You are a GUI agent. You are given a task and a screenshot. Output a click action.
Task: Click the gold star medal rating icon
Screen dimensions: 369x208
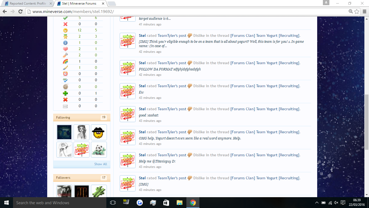point(65,37)
